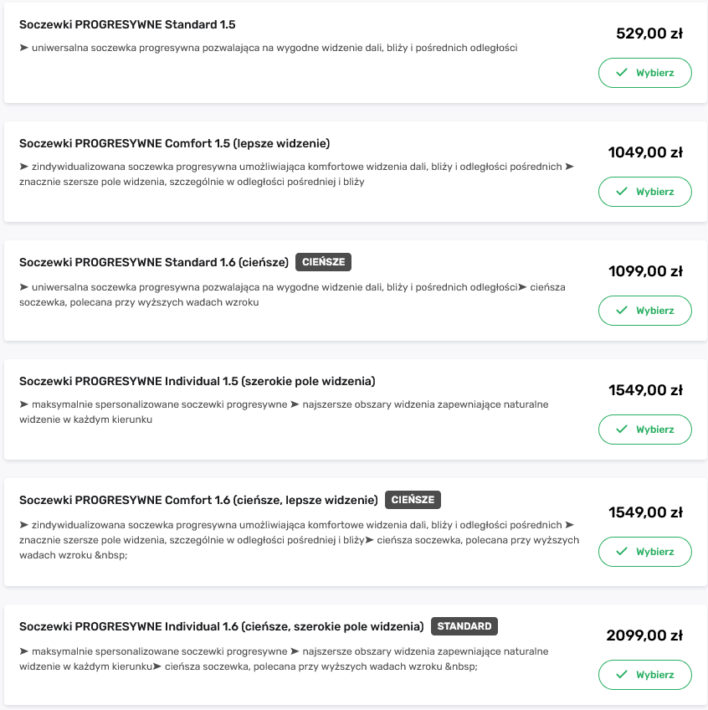This screenshot has width=708, height=710.
Task: Click the Standard 1.5 lens description text
Action: 268,48
